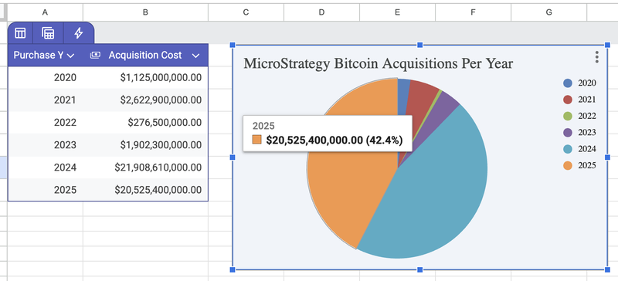Image resolution: width=618 pixels, height=281 pixels.
Task: Select cell with year 2024
Action: pyautogui.click(x=46, y=168)
